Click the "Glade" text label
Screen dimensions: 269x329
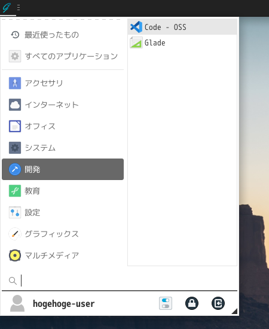pos(155,42)
